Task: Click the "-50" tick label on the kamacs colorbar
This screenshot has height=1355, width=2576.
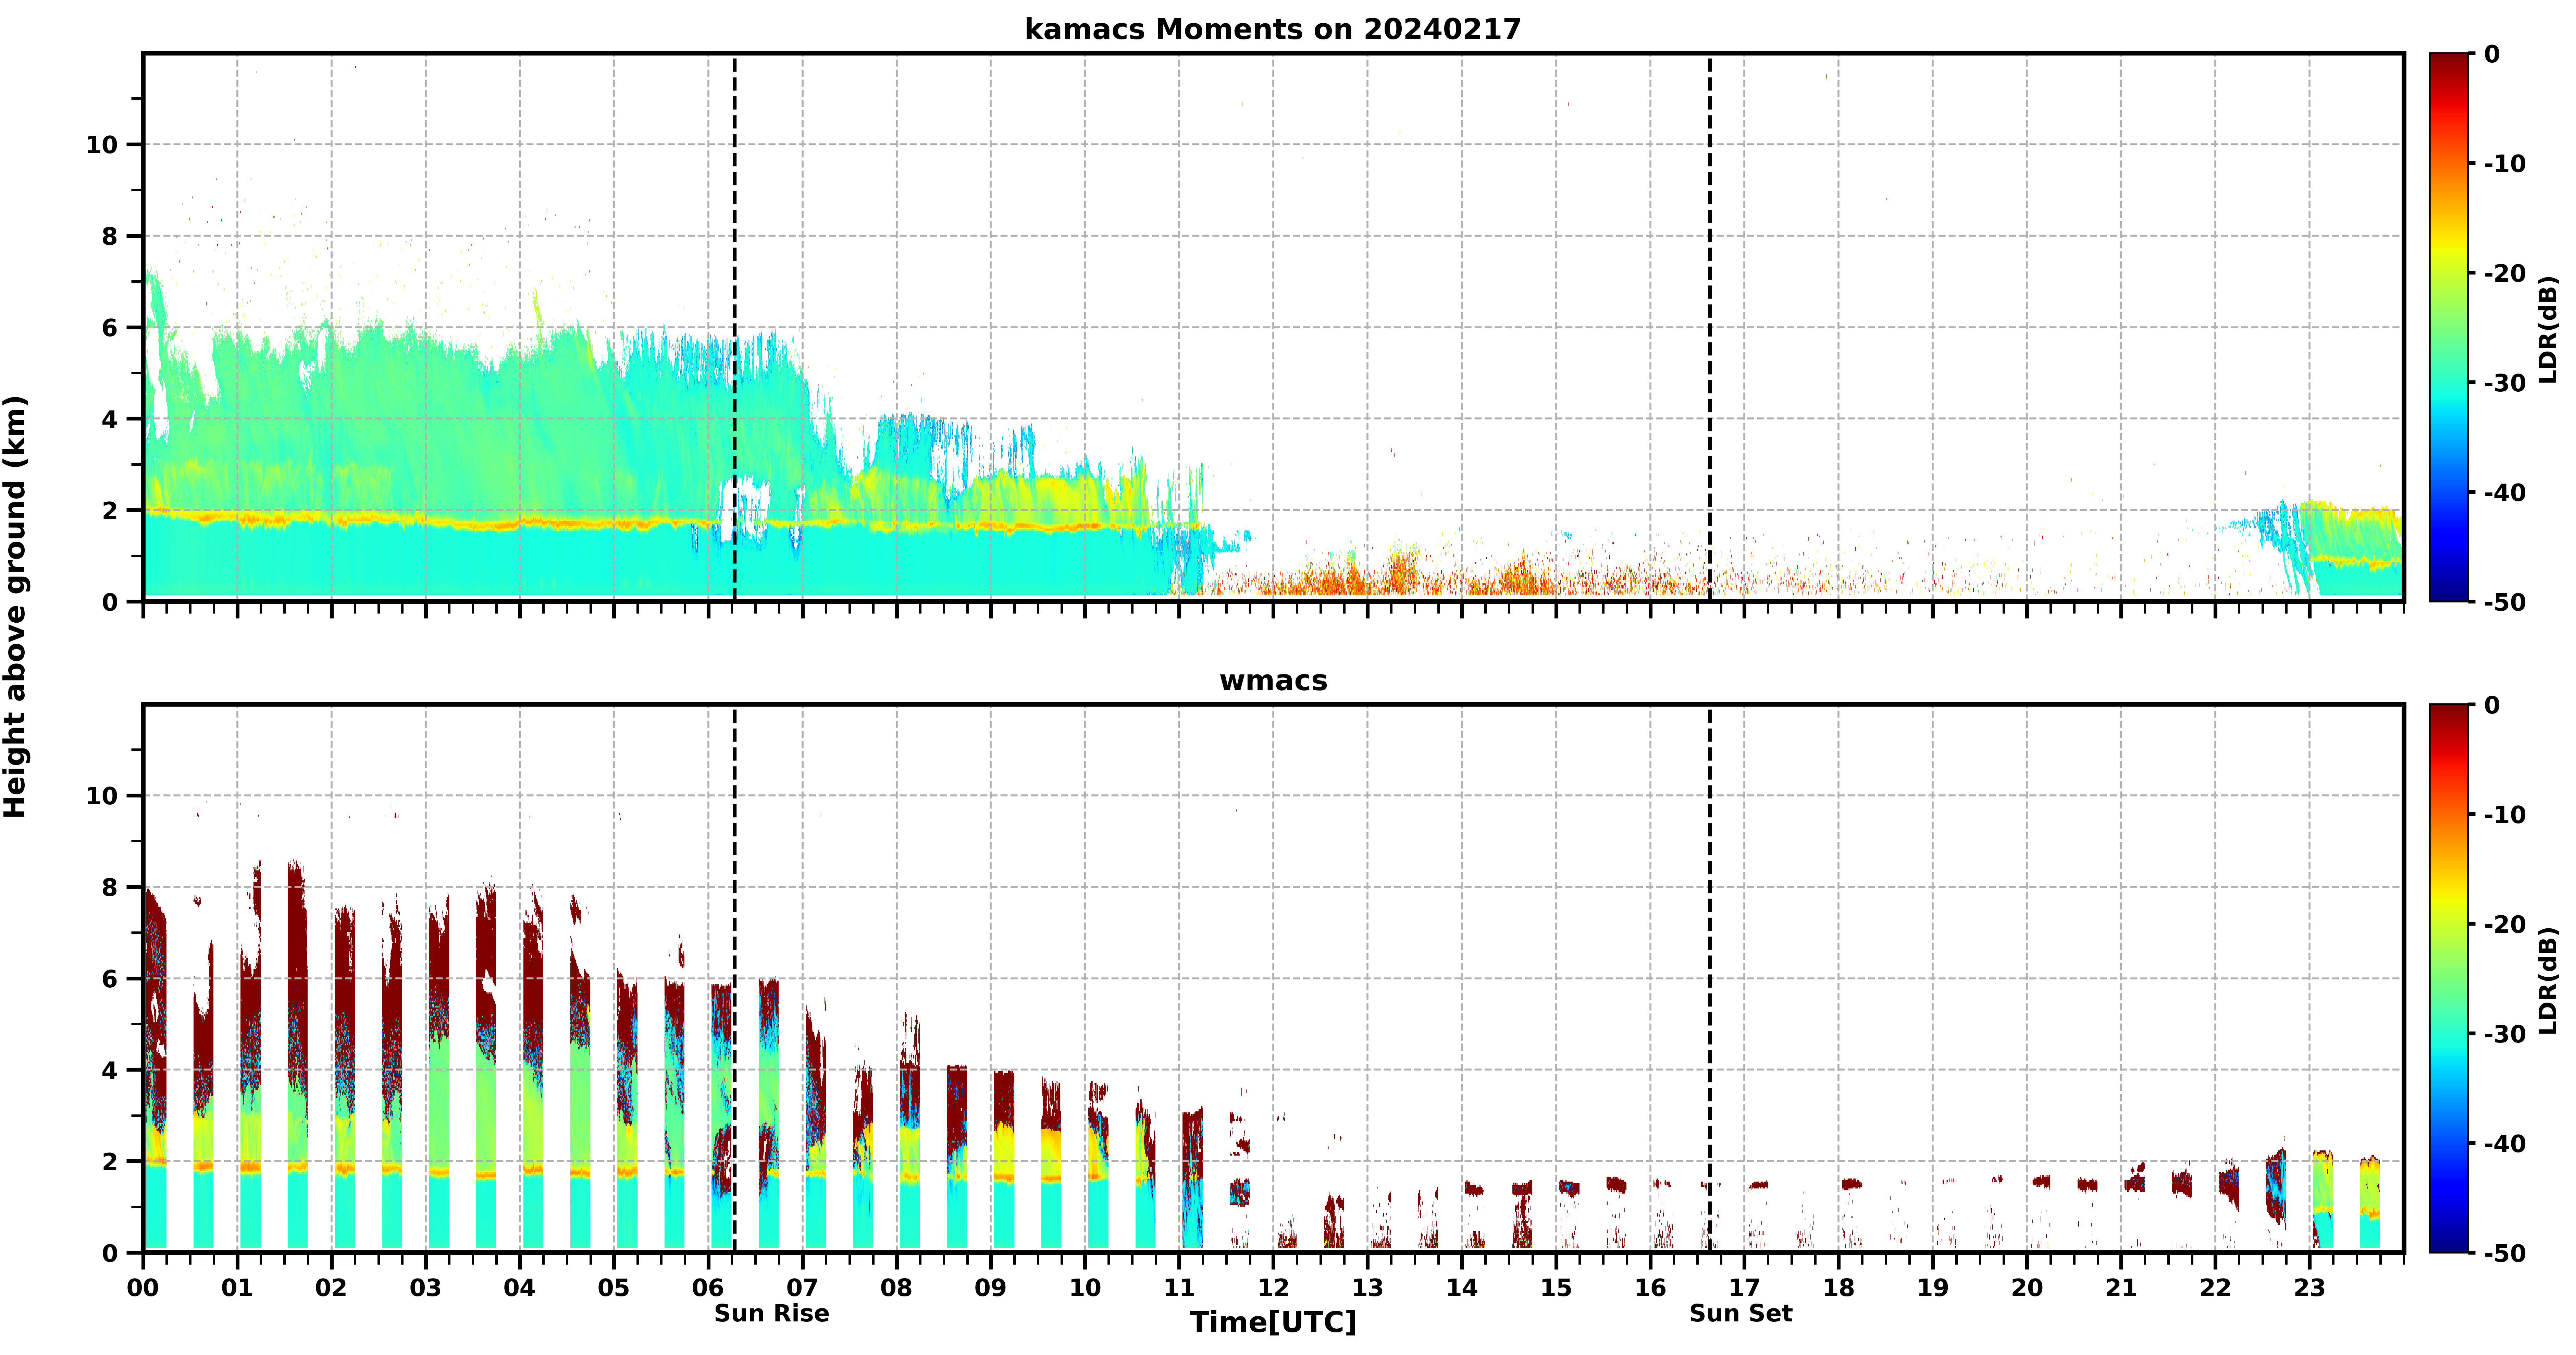Action: pyautogui.click(x=2505, y=602)
